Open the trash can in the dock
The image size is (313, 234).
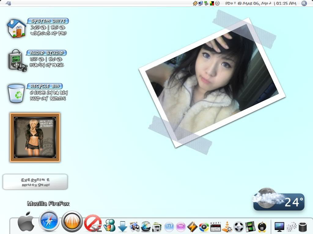302,227
